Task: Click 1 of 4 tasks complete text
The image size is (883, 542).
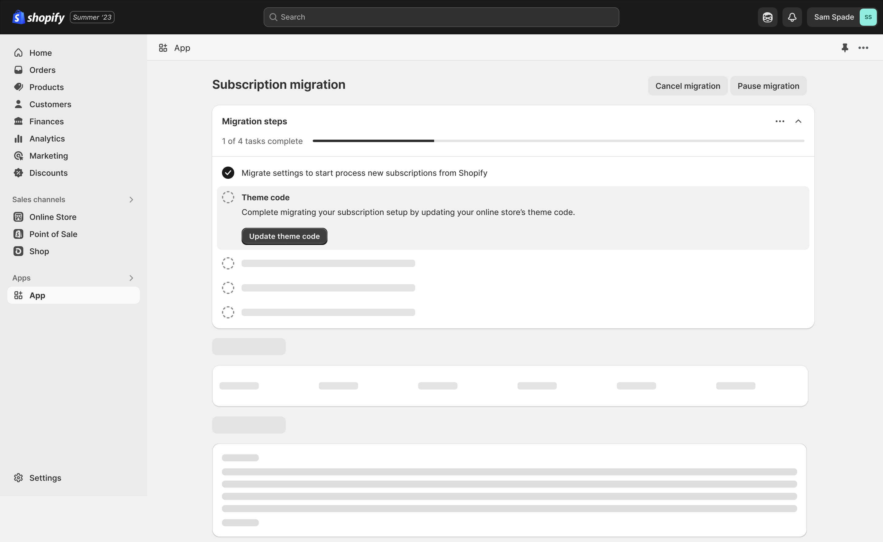Action: point(262,141)
